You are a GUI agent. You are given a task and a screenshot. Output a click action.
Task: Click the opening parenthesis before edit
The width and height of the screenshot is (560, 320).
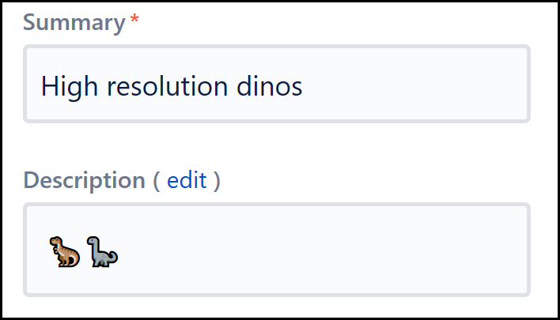pyautogui.click(x=157, y=180)
